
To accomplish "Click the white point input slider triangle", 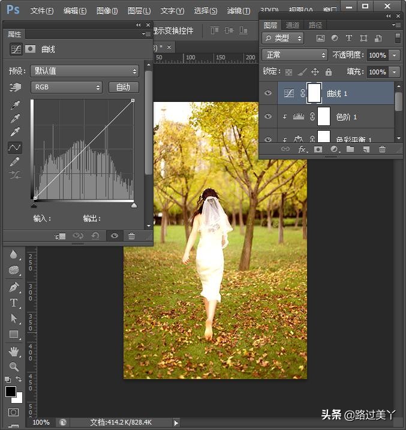I will point(134,205).
